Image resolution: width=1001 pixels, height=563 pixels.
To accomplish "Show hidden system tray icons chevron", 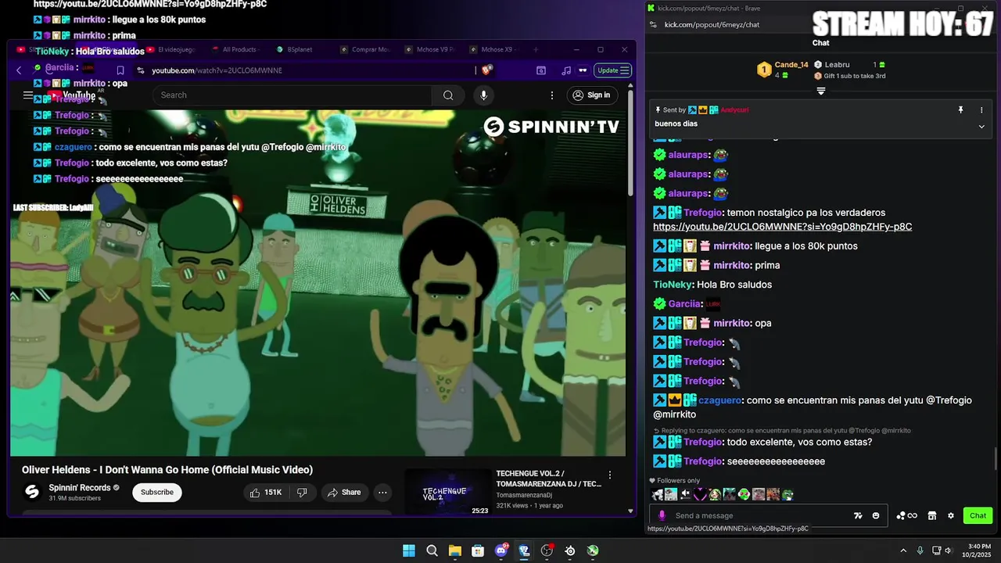I will tap(903, 550).
